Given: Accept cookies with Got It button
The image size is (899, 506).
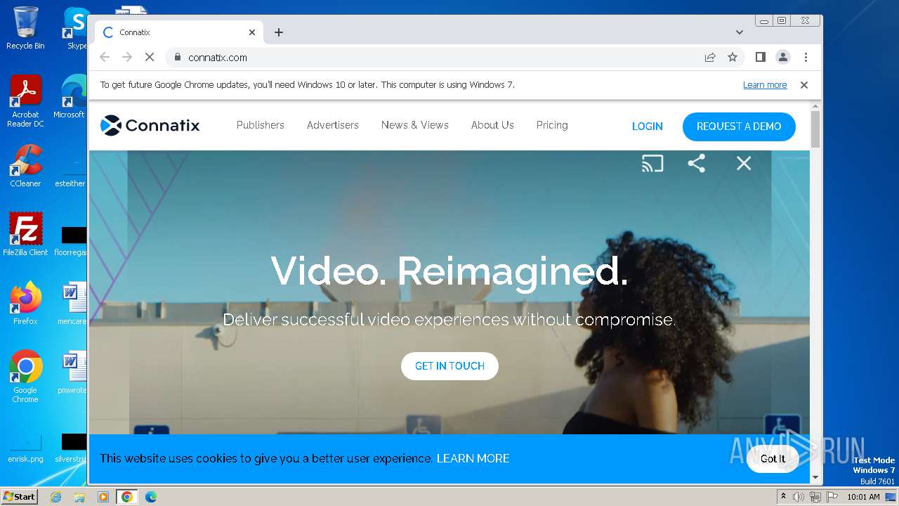Looking at the screenshot, I should (773, 459).
